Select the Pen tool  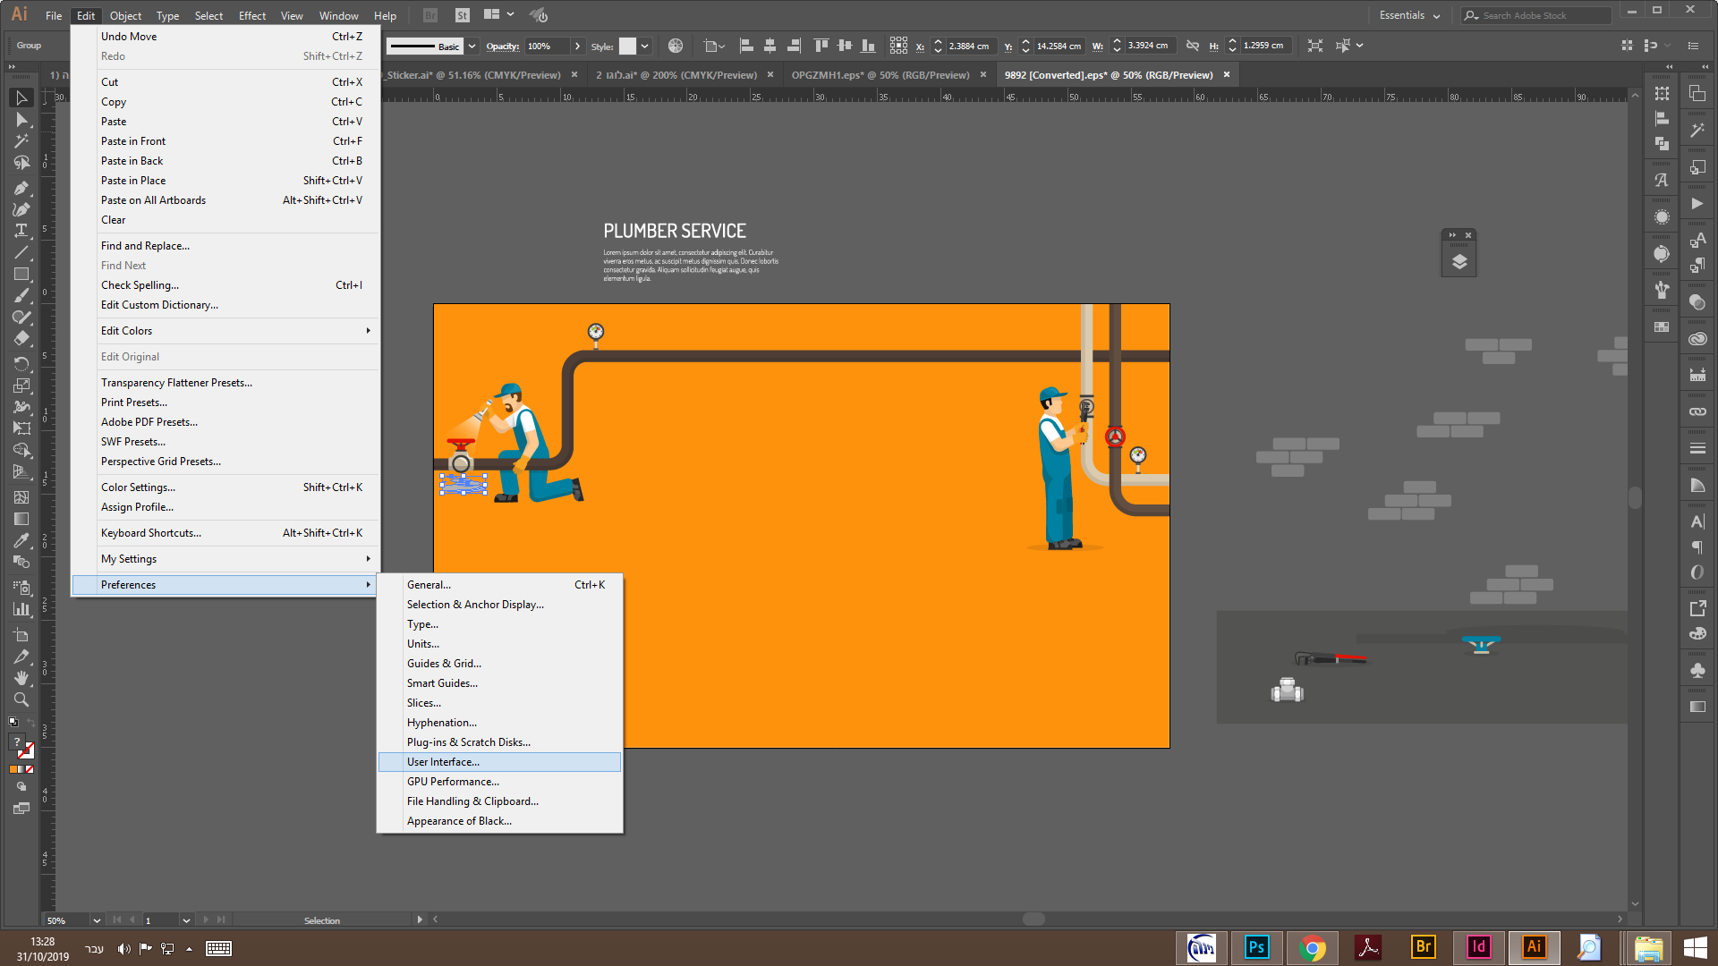[21, 188]
